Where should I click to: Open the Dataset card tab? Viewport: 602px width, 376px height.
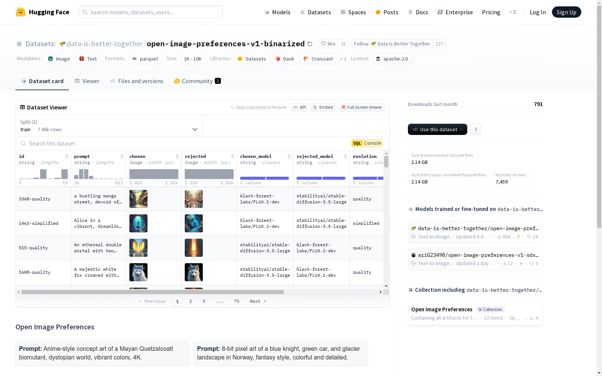point(42,81)
